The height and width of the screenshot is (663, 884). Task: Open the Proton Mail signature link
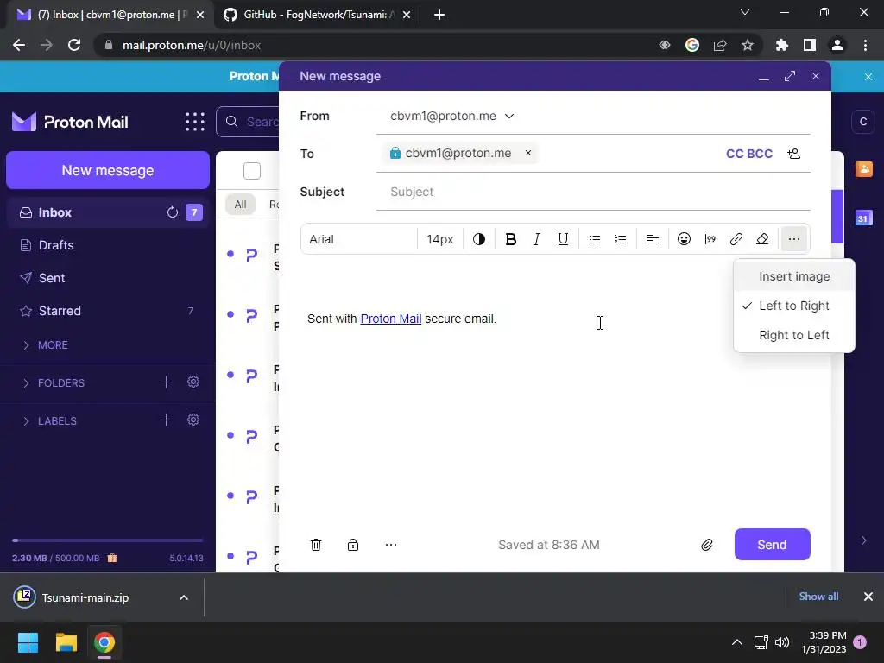click(391, 319)
